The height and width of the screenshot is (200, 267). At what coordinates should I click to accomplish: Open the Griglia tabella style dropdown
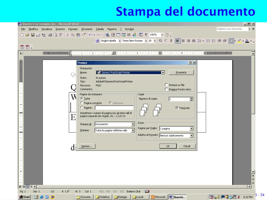pyautogui.click(x=119, y=41)
